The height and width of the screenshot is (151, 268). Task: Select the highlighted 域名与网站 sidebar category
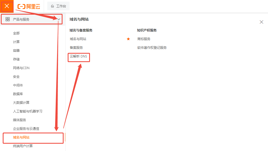coord(21,137)
